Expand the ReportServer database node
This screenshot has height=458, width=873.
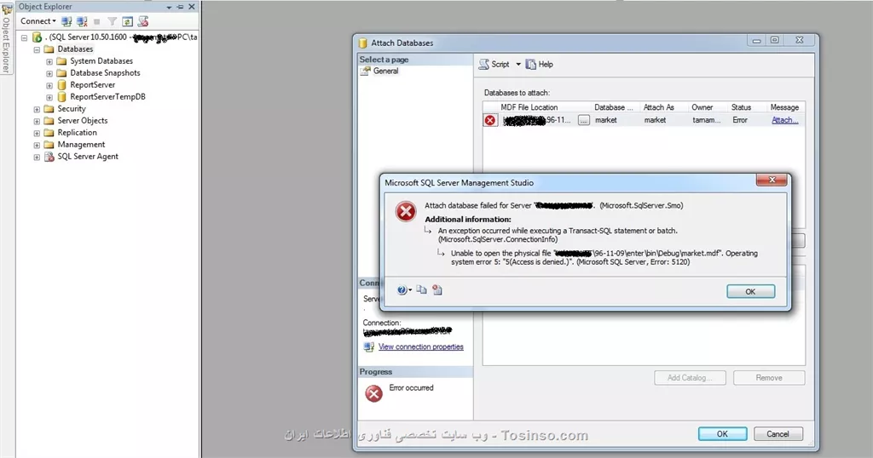[49, 86]
